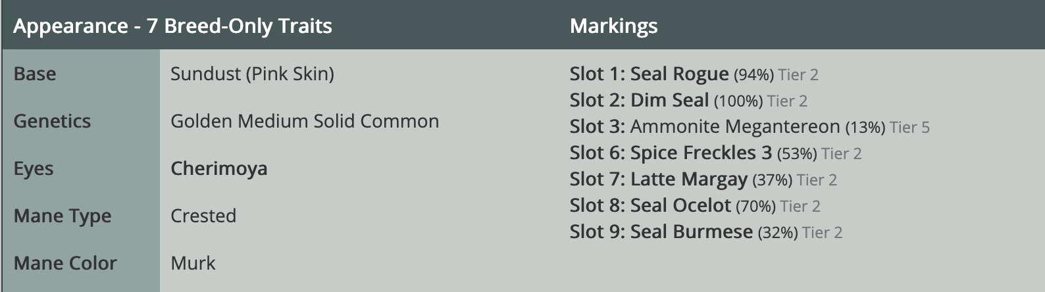Select the Mane Color row label
The image size is (1045, 292).
click(65, 263)
